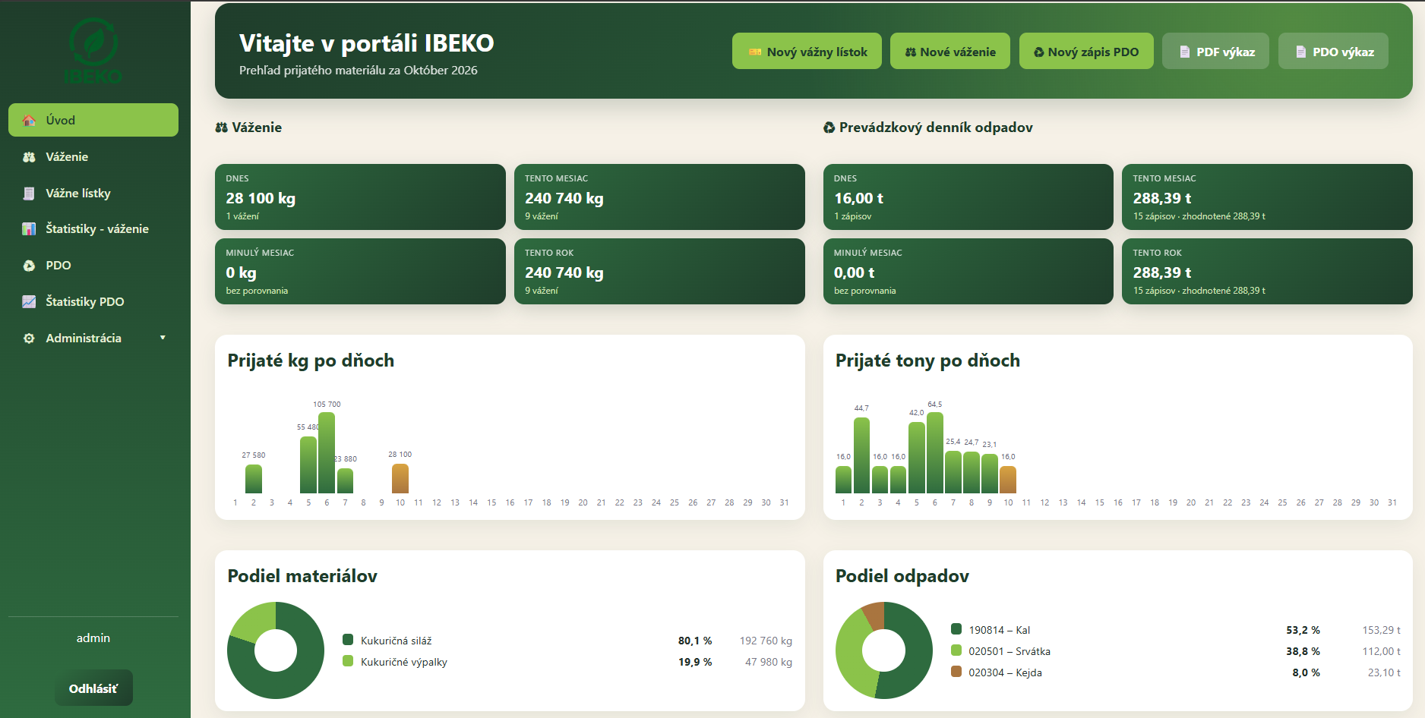Click the Nový zápis PDO button

pos(1086,51)
